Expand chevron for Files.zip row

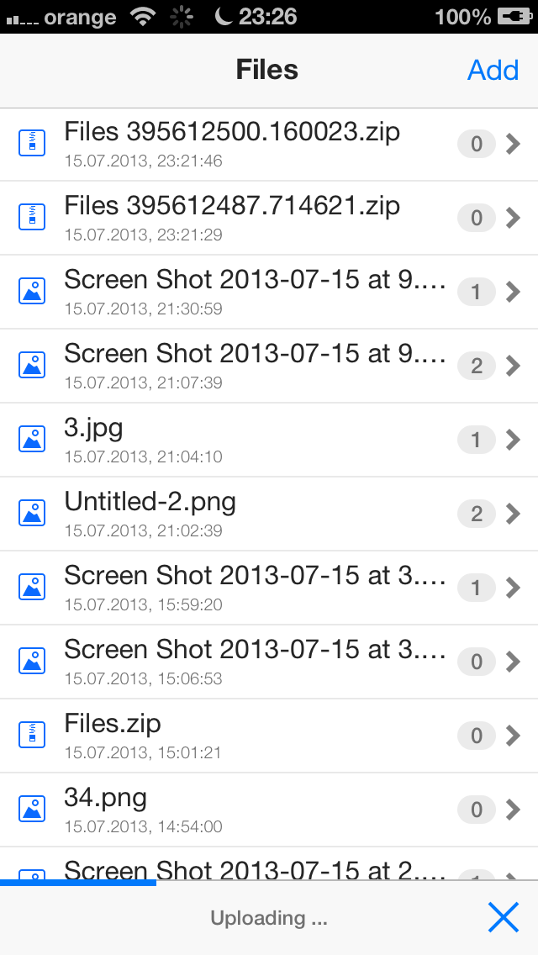coord(514,736)
